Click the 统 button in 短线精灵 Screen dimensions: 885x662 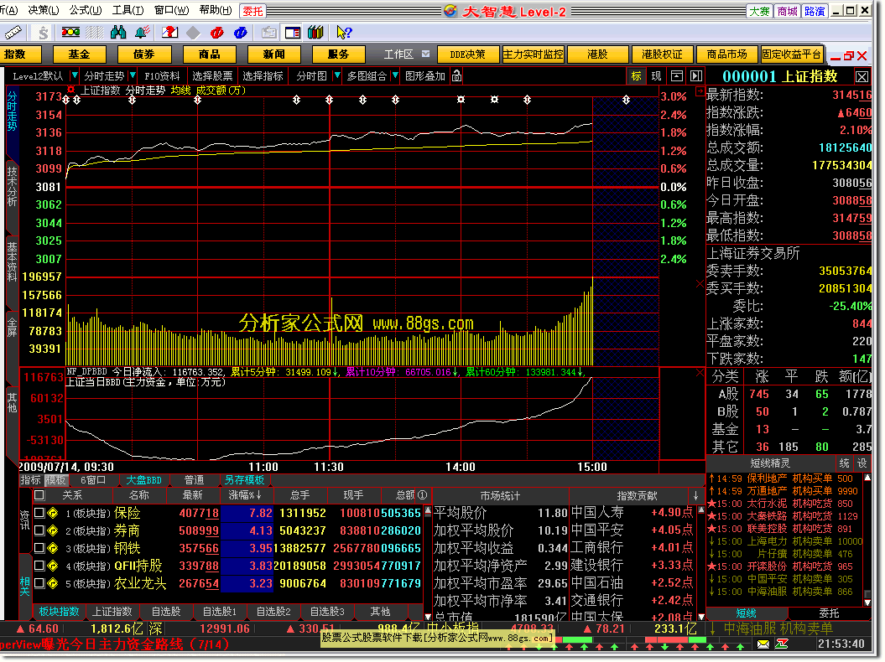[x=844, y=463]
